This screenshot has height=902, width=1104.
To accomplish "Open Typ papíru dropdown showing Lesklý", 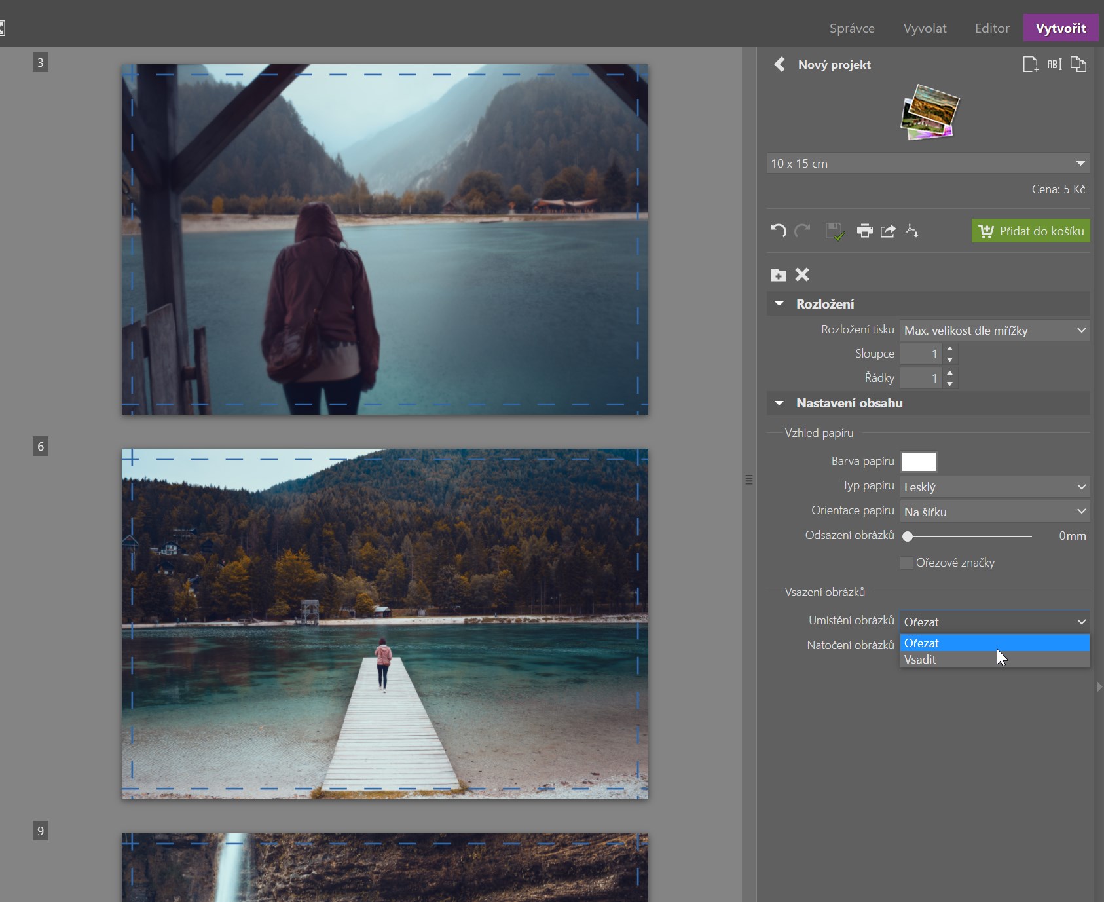I will pos(995,487).
